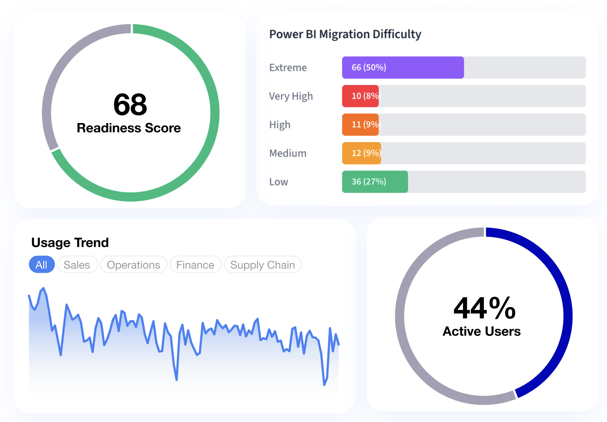Click the Usage Trend heading
The height and width of the screenshot is (422, 607).
point(70,243)
